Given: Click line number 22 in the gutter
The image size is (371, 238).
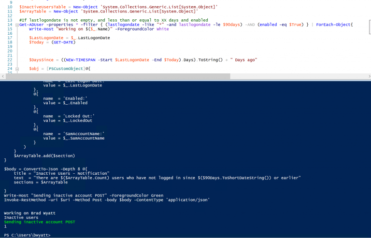Looking at the screenshot, I should (x=10, y=60).
